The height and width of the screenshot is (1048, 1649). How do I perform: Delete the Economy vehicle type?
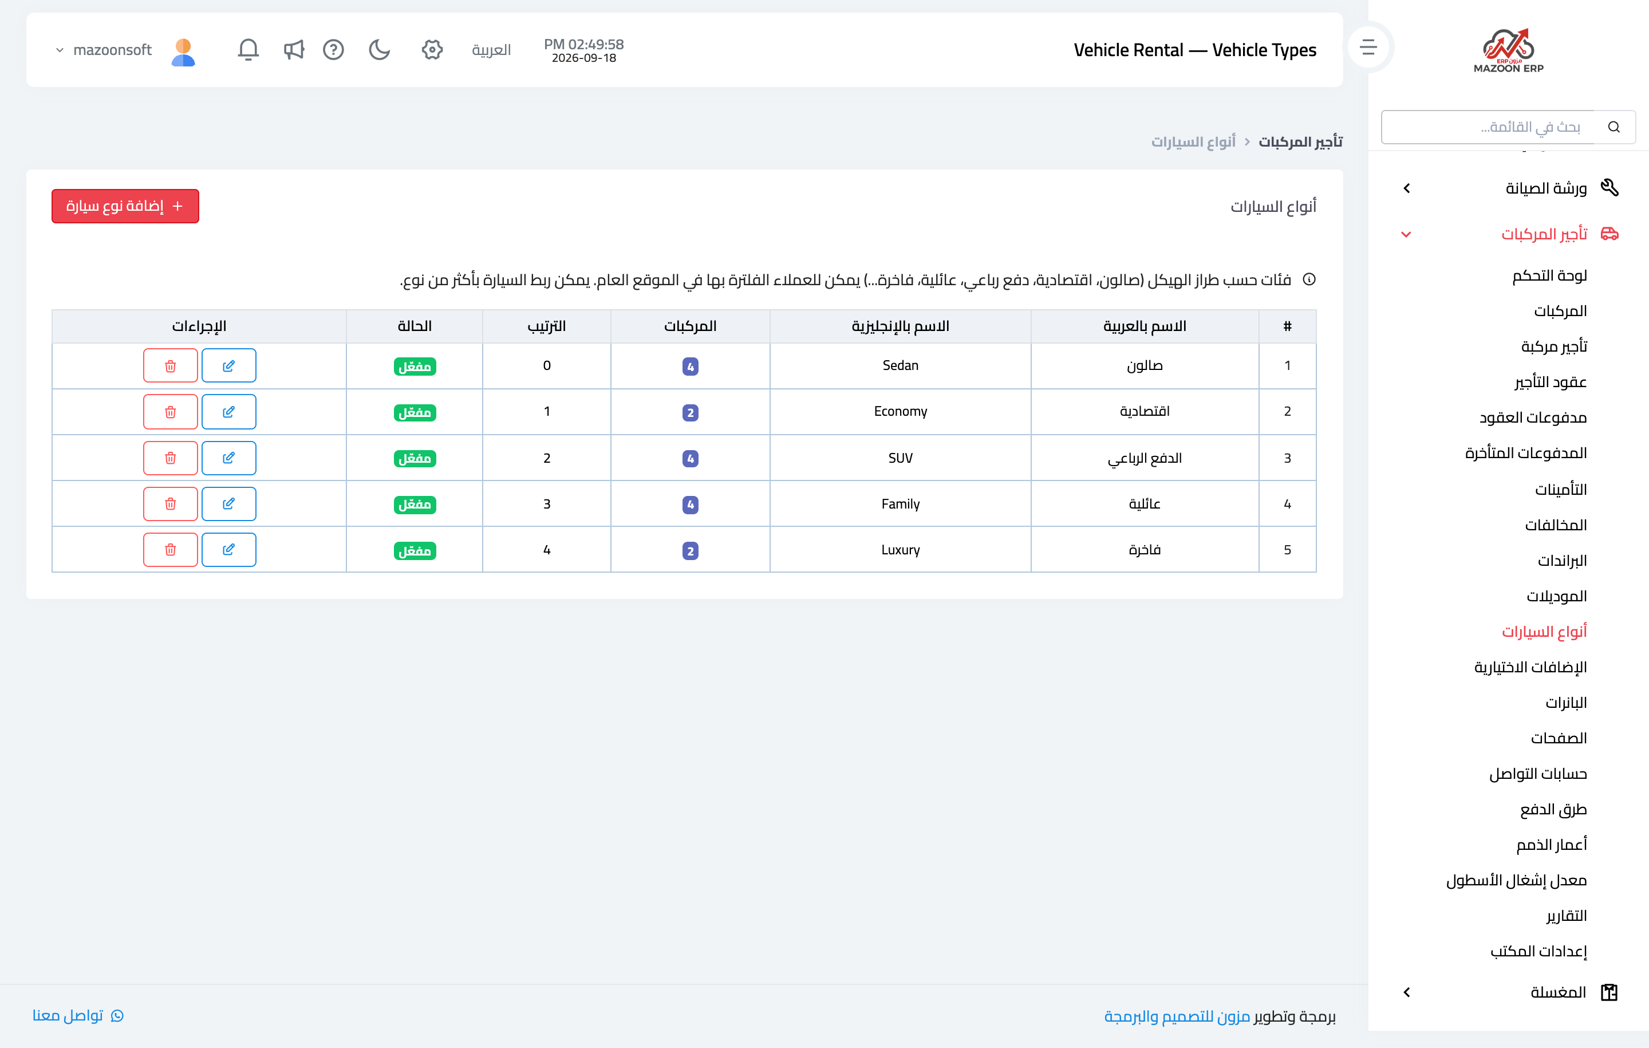tap(171, 411)
